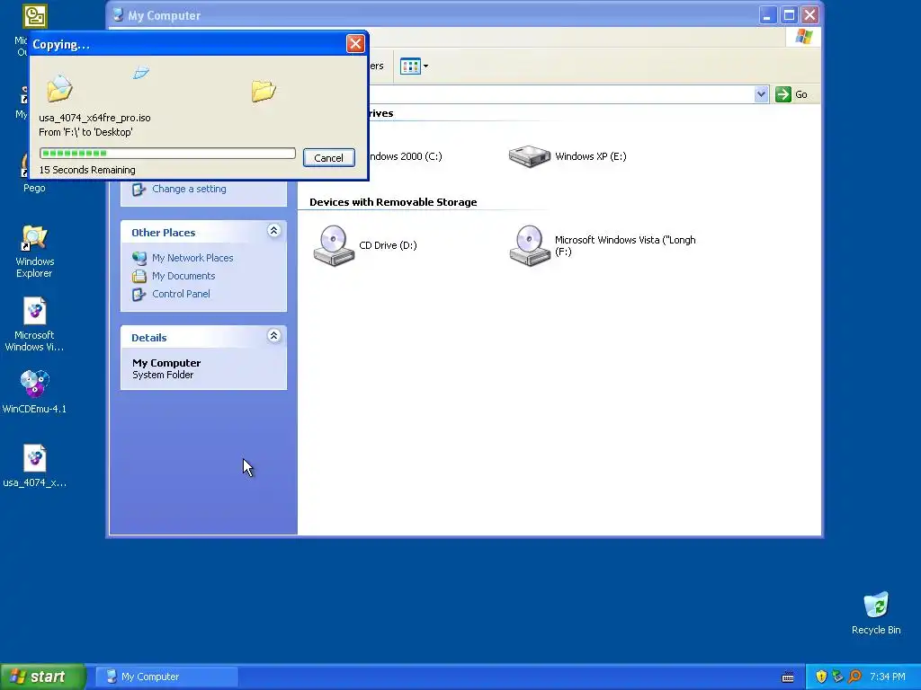
Task: Click the Views toolbar icon
Action: click(410, 66)
